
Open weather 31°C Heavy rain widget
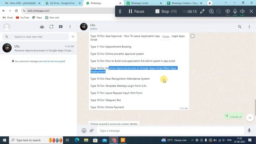(174, 140)
